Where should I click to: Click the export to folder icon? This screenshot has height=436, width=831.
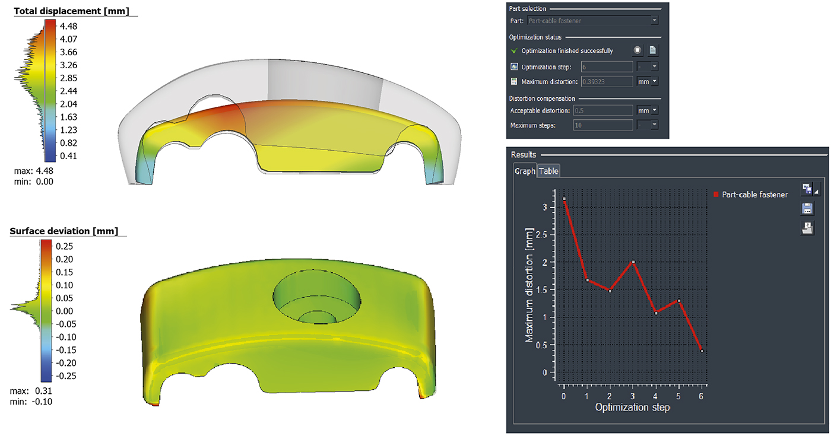click(807, 228)
